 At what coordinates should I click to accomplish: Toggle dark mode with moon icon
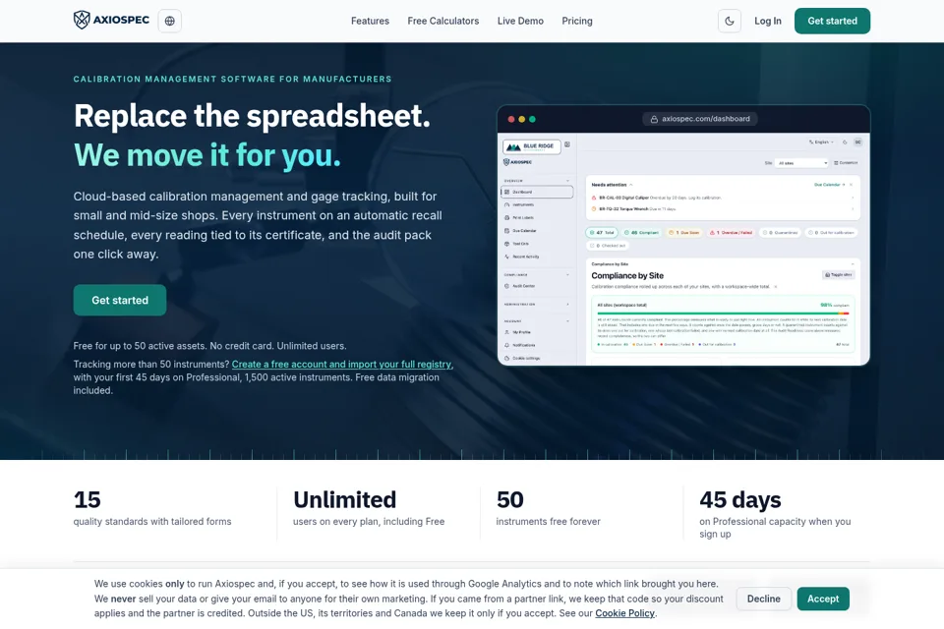click(729, 21)
